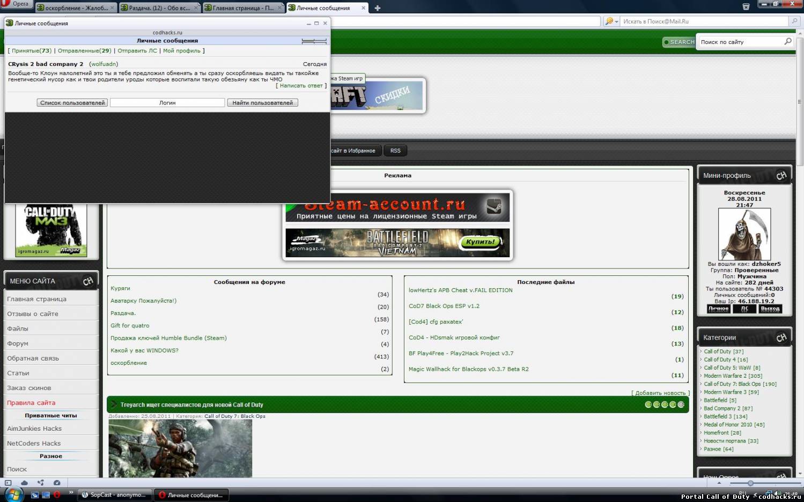Switch to the 'оскорбление - Жалоб...' tab

[x=75, y=8]
